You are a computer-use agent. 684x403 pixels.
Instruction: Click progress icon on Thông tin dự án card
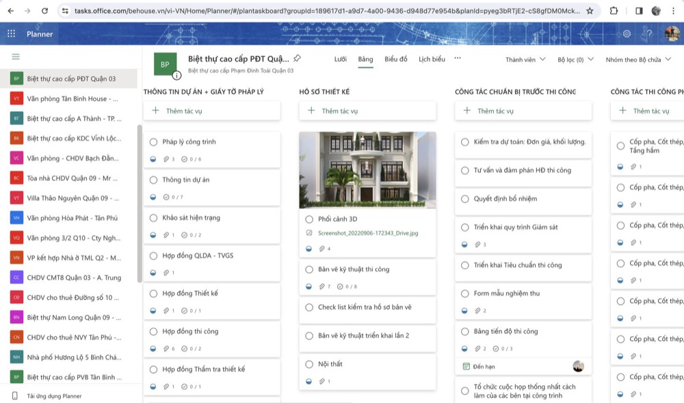(x=153, y=197)
